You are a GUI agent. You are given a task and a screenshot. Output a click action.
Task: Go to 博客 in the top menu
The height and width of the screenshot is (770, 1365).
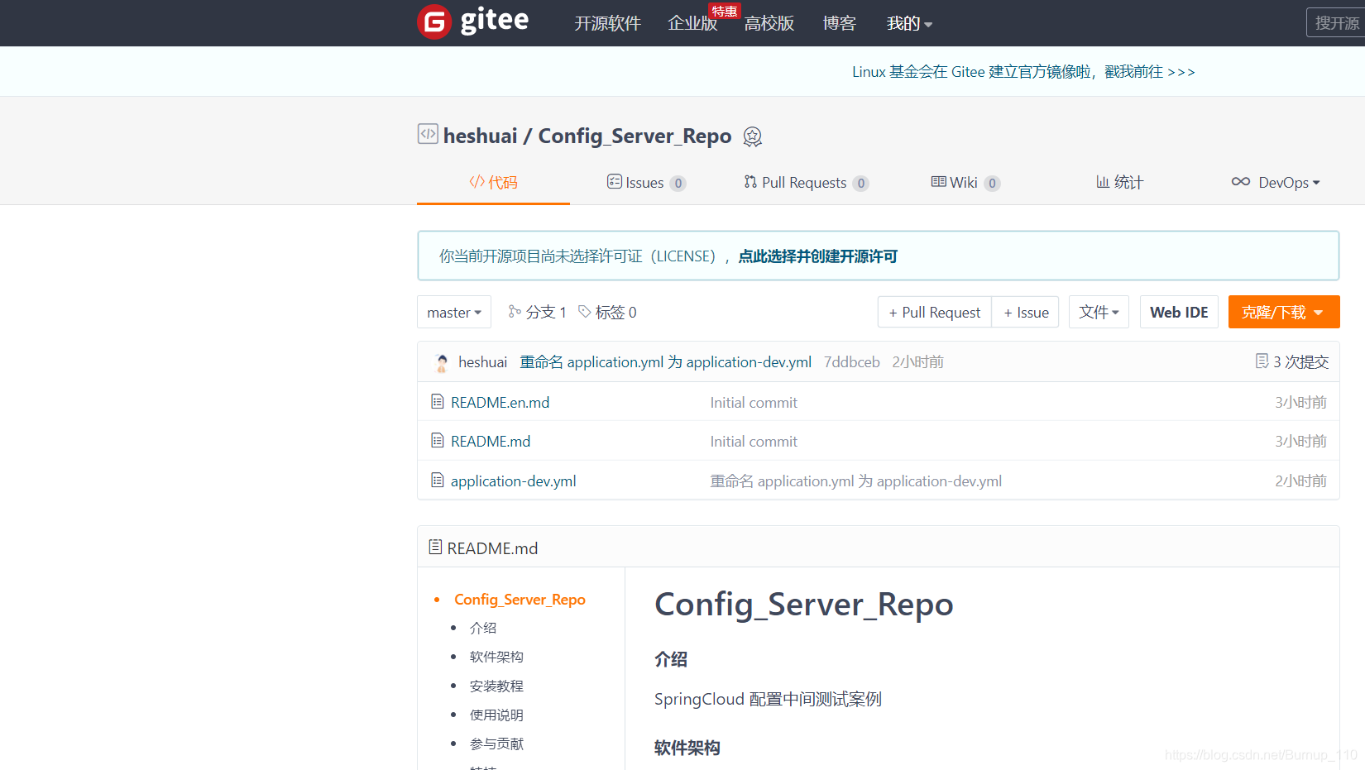[x=839, y=23]
